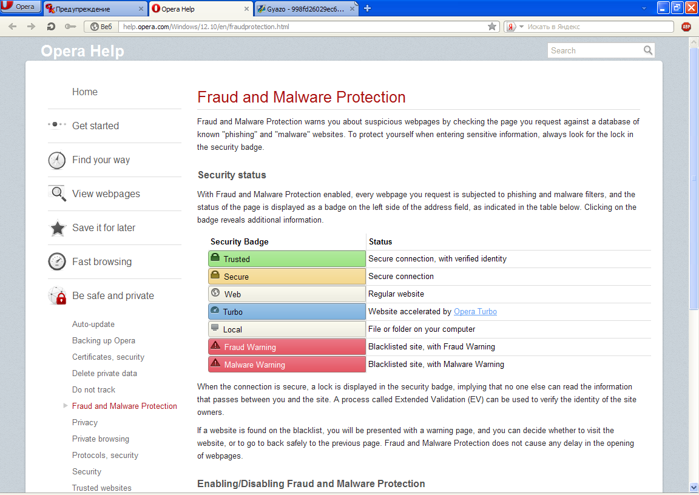Click the blue Turbo badge
Image resolution: width=699 pixels, height=495 pixels.
286,311
